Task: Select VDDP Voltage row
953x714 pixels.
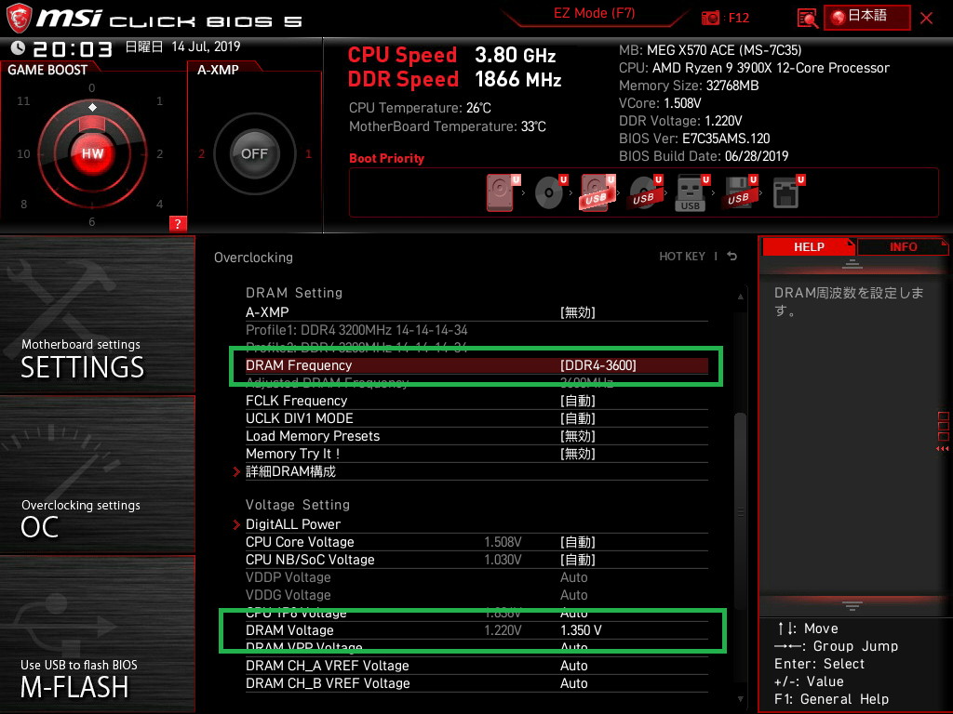Action: [x=476, y=577]
